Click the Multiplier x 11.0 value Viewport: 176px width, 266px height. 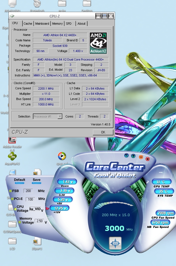point(46,94)
